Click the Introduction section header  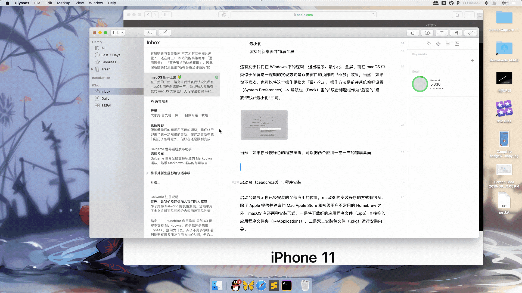(x=101, y=78)
